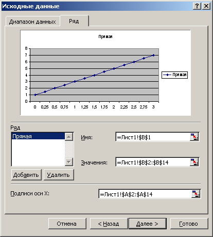Screen dimensions: 213x237
Task: Click the Ряд list label
Action: (15, 127)
